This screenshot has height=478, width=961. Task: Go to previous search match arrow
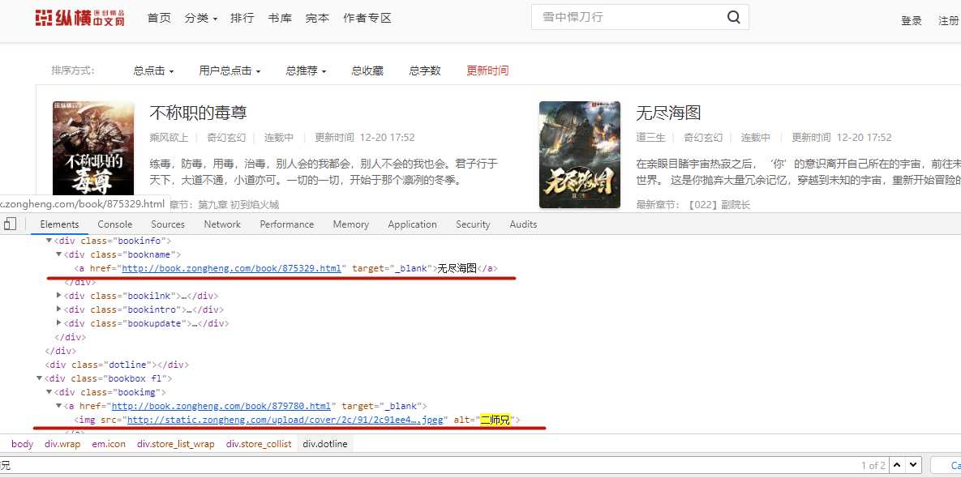[x=897, y=465]
